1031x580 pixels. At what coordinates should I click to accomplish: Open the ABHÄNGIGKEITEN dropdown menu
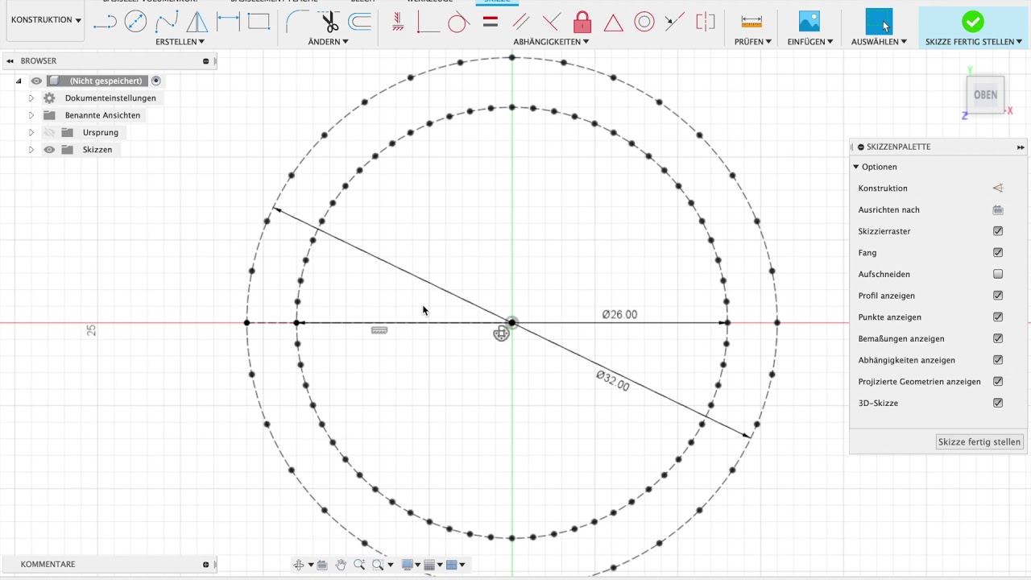point(551,41)
